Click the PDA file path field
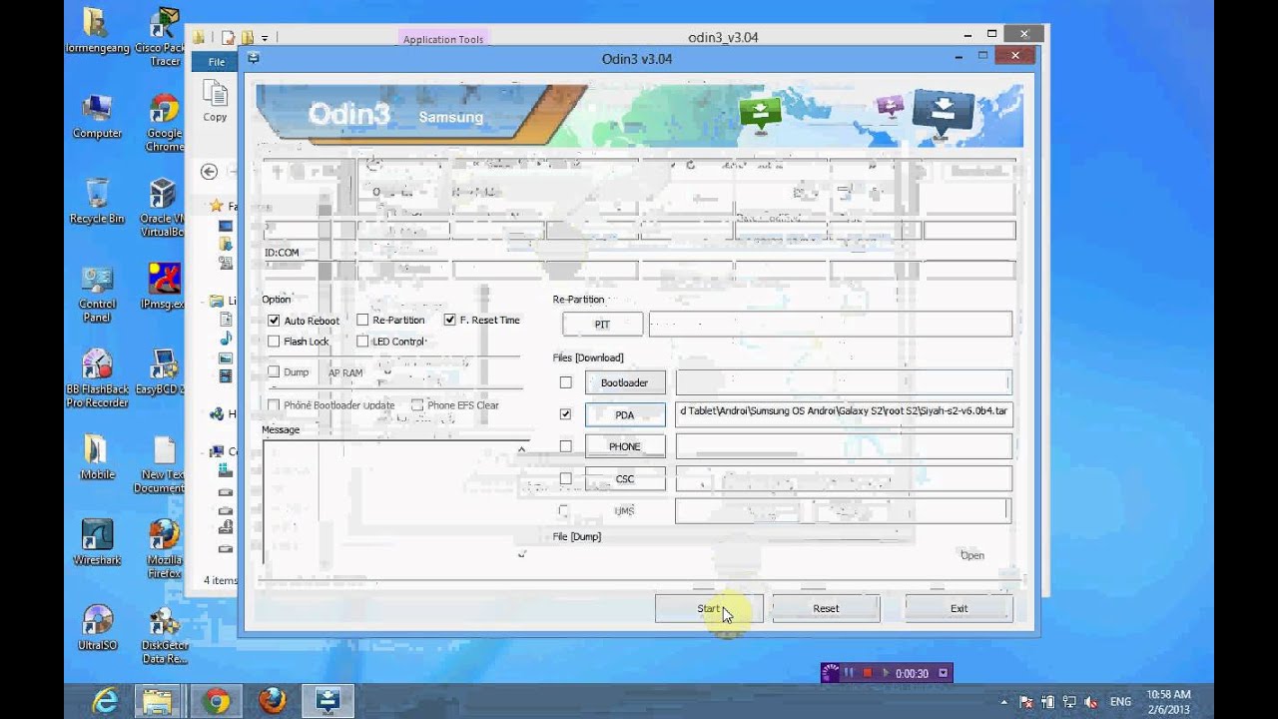 (x=844, y=414)
